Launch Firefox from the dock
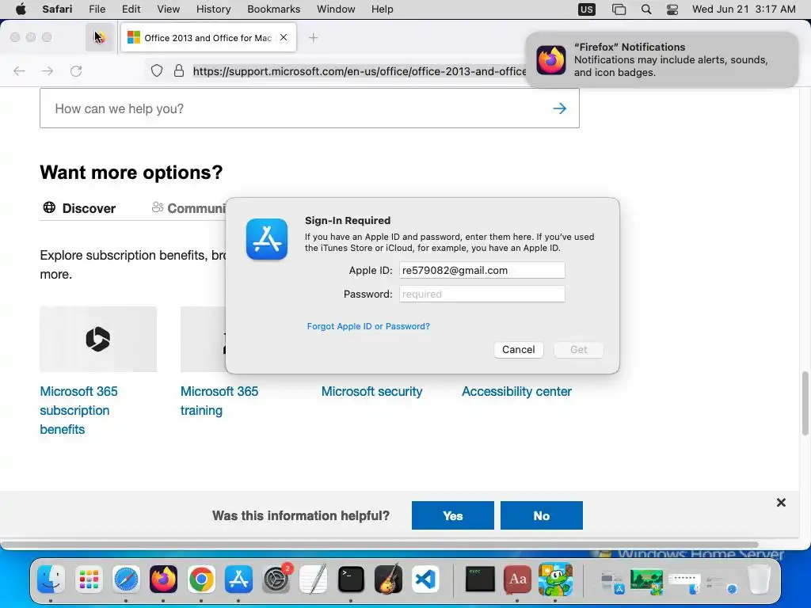Image resolution: width=811 pixels, height=608 pixels. pos(163,579)
